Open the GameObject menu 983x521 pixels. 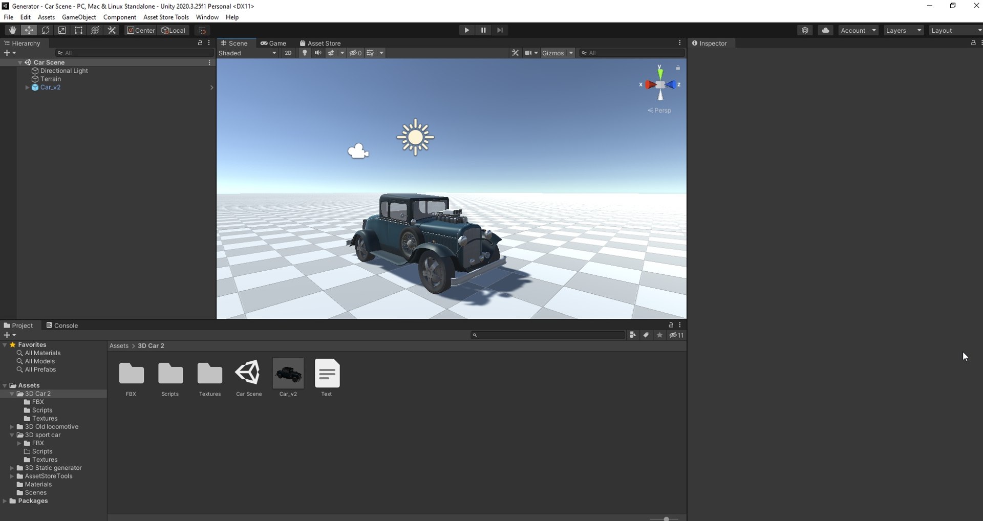[79, 17]
